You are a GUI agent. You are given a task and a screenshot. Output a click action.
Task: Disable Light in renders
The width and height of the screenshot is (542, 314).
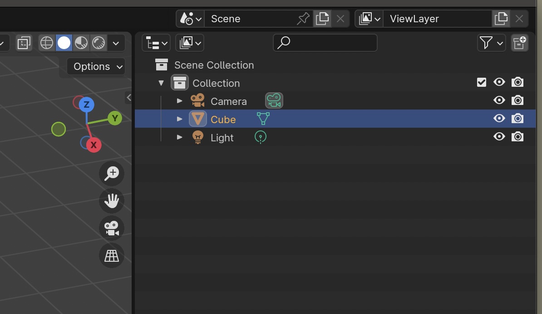517,136
